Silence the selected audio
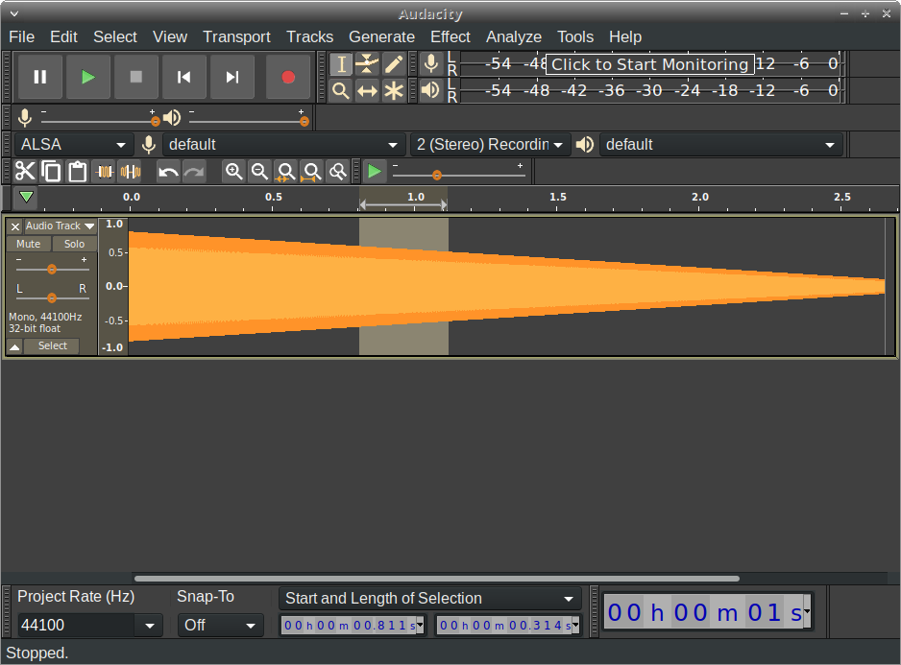Screen dimensions: 901x665 [x=130, y=170]
